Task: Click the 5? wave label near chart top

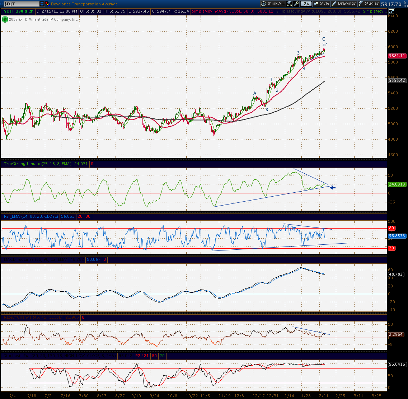Action: pos(324,44)
